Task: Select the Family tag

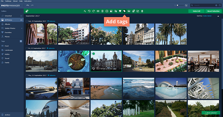Action: 12,62
